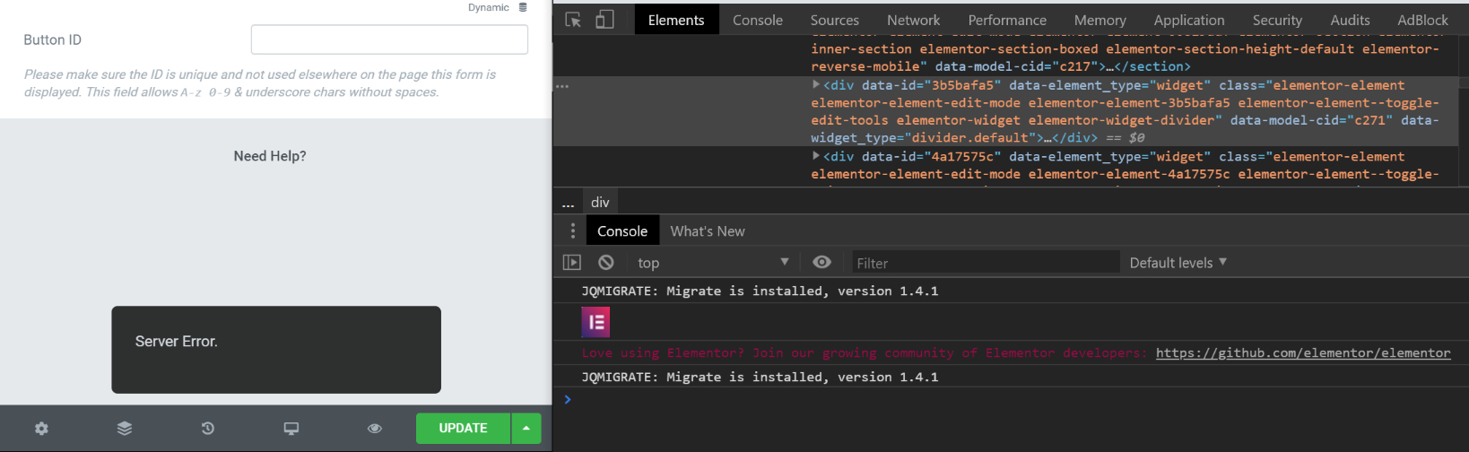
Task: Open revision history icon
Action: click(207, 429)
